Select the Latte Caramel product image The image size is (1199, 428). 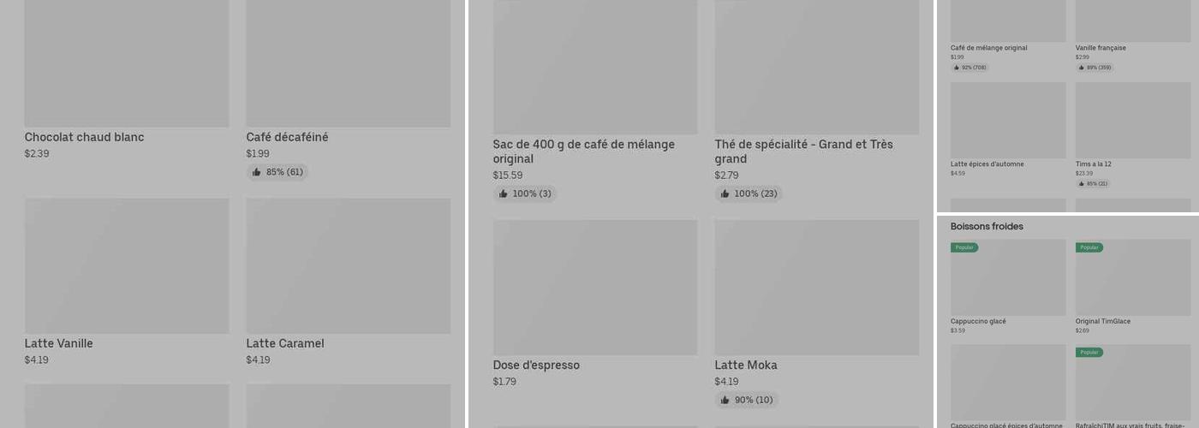pyautogui.click(x=348, y=265)
